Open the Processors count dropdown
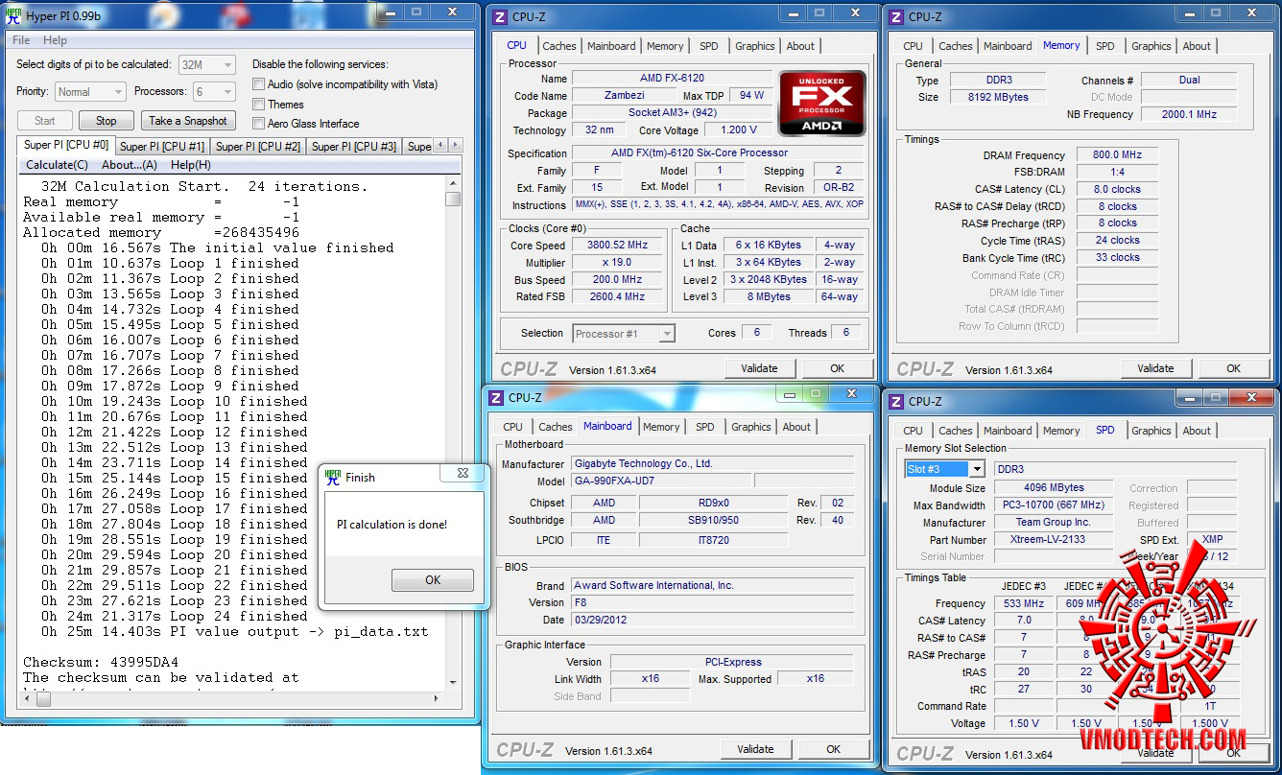Screen dimensions: 1282x775 213,92
